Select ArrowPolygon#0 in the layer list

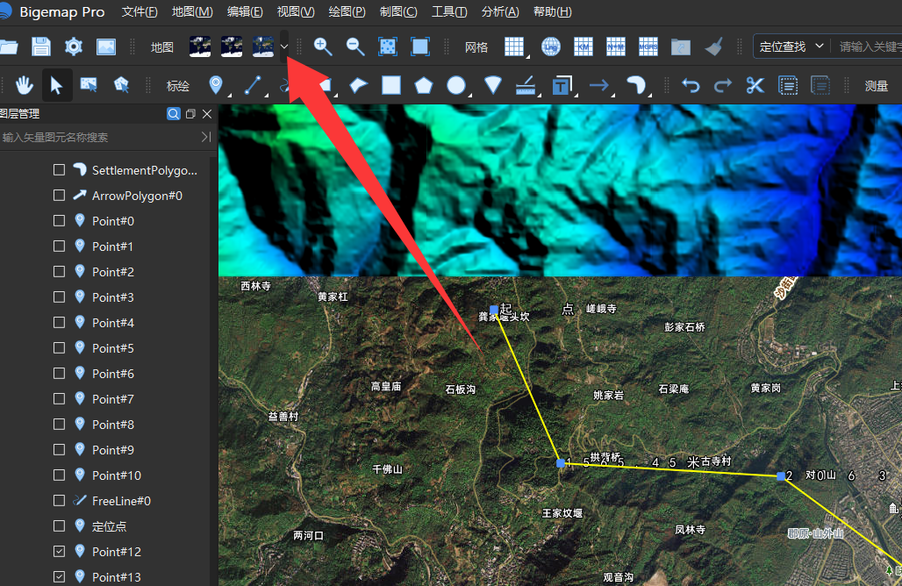click(x=137, y=196)
